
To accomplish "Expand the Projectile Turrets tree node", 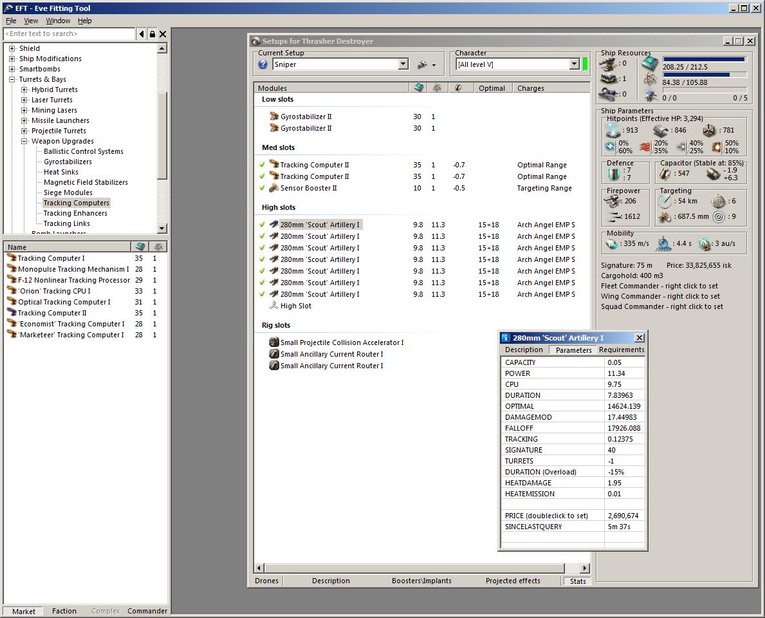I will (24, 131).
